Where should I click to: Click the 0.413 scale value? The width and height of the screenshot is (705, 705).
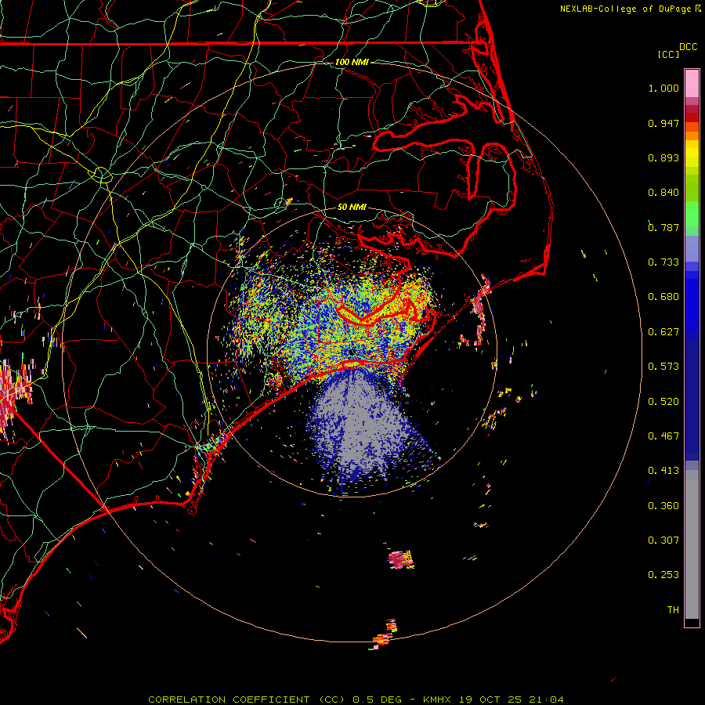pyautogui.click(x=663, y=471)
